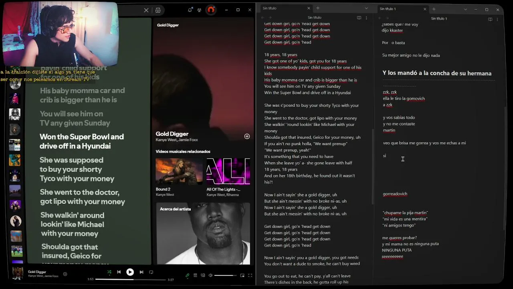Viewport: 513px width, 289px height.
Task: Toggle shuffle in Spotify player
Action: coord(109,272)
